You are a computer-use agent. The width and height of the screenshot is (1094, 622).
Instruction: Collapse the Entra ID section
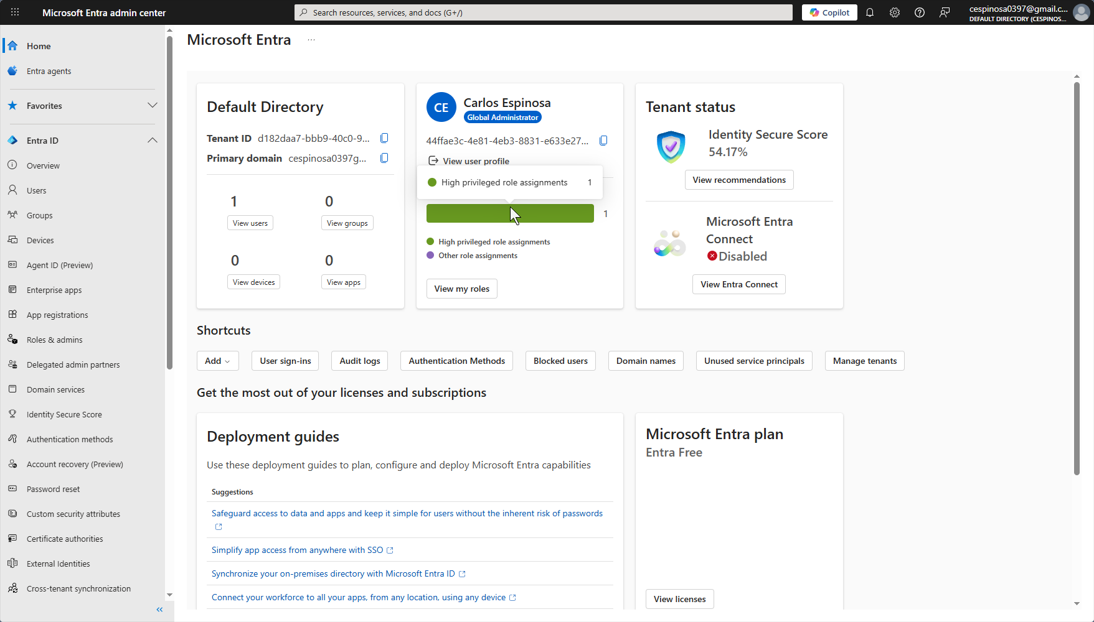pos(152,141)
